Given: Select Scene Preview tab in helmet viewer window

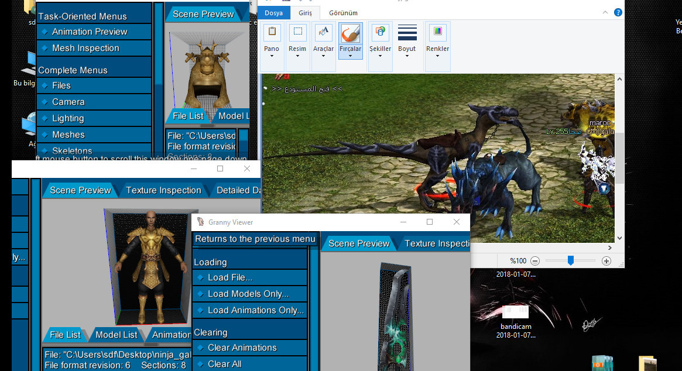Looking at the screenshot, I should (x=203, y=14).
